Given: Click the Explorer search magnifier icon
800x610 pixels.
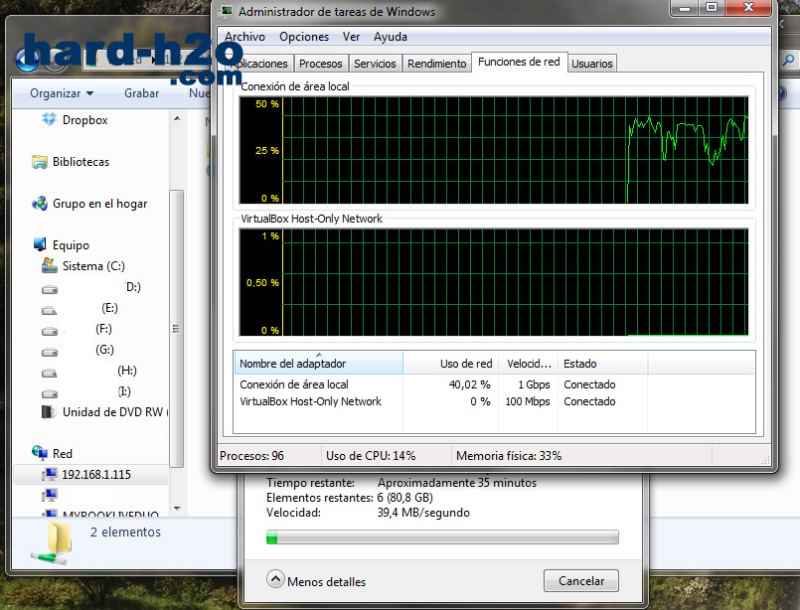Looking at the screenshot, I should (788, 60).
